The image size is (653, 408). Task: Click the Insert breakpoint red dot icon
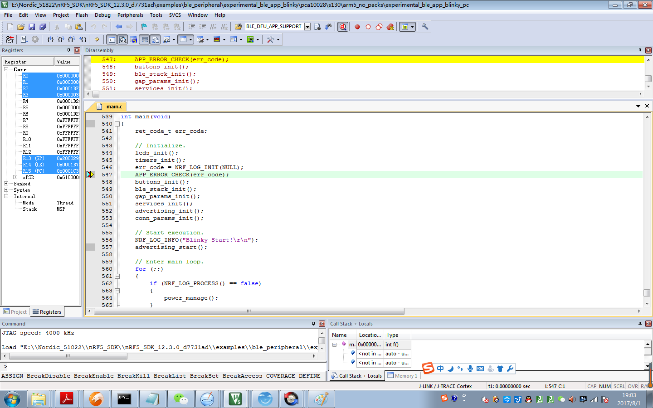357,27
